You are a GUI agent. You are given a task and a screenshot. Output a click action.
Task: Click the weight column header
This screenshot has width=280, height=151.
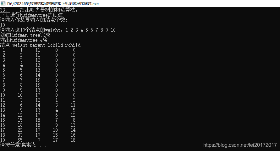coord(20,45)
